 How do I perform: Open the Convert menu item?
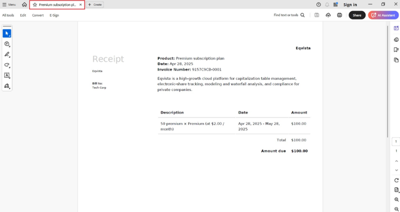[38, 16]
